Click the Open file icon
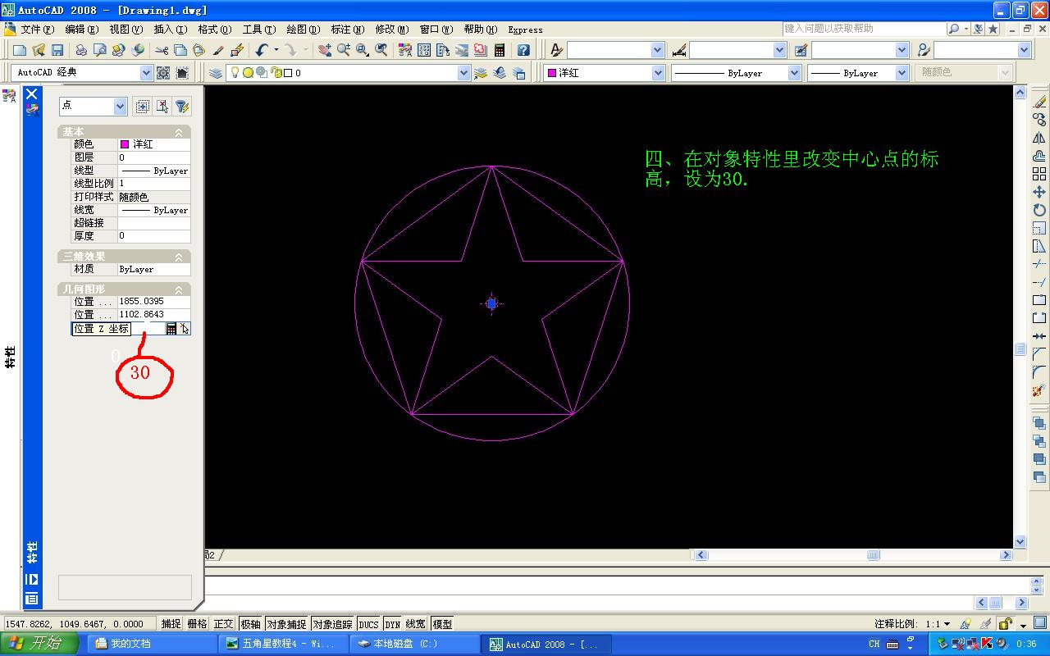This screenshot has height=656, width=1050. point(39,50)
